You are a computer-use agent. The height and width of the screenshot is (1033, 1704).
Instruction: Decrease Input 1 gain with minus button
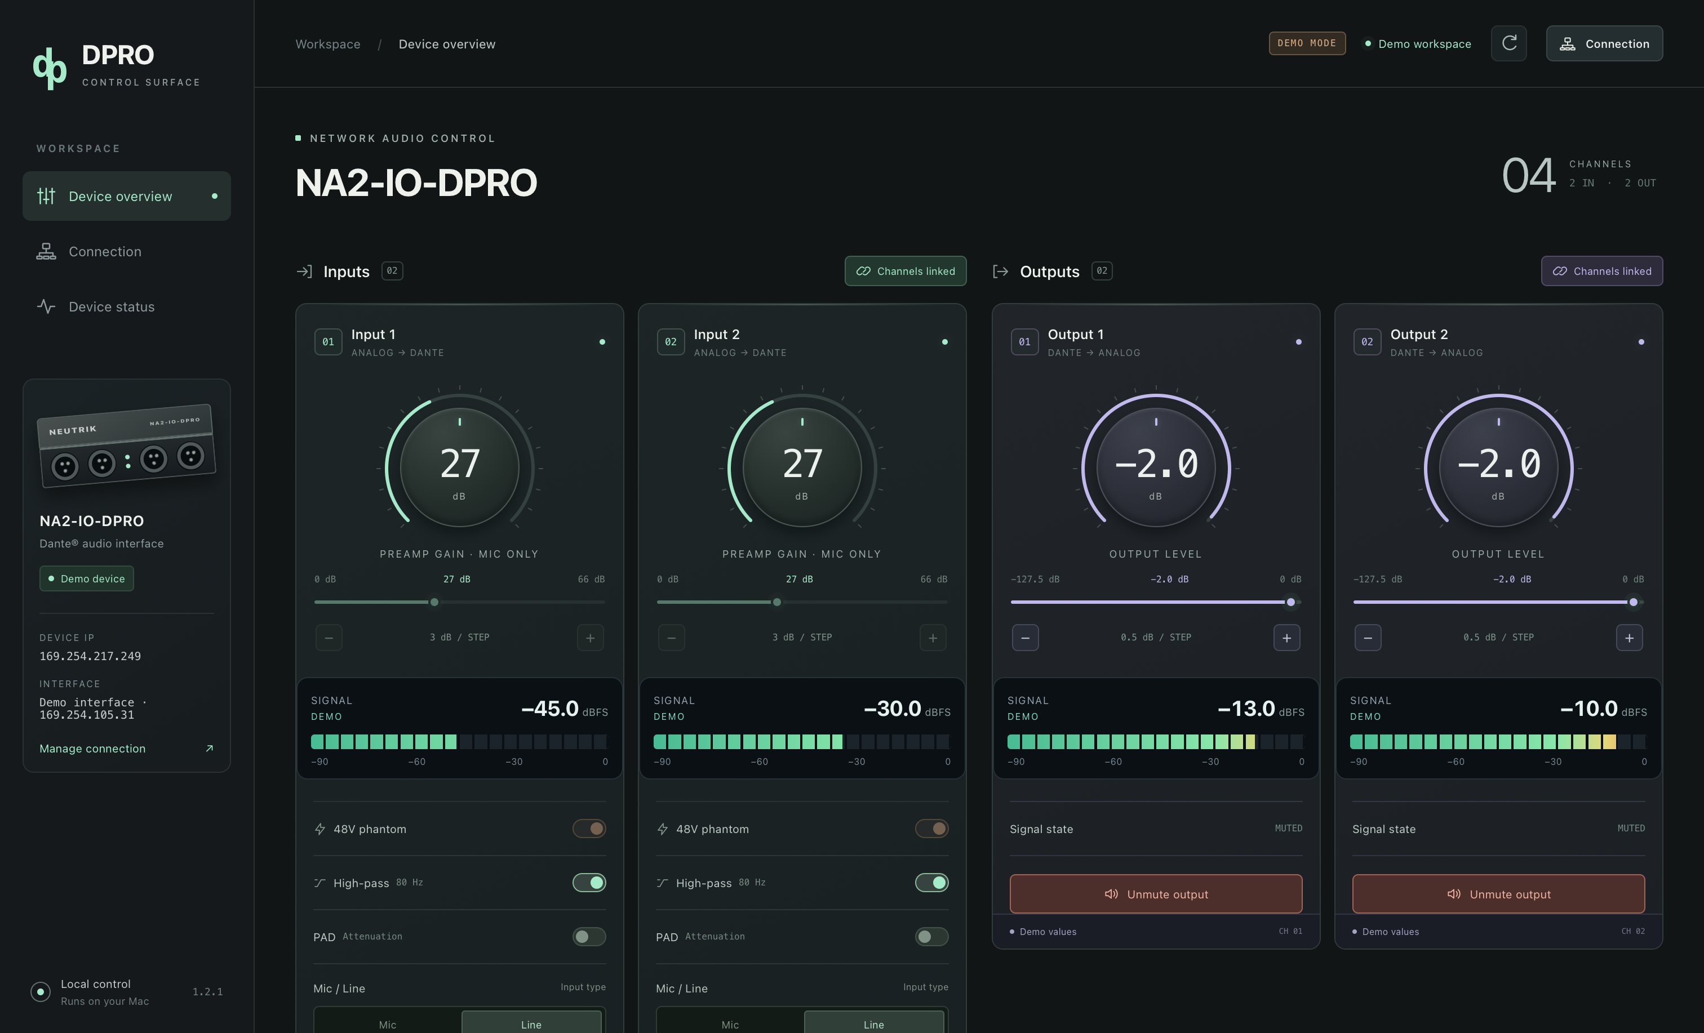point(329,638)
